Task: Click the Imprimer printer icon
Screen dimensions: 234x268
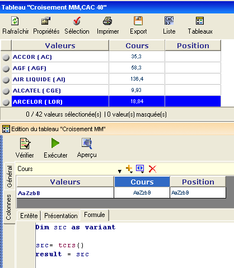Action: [x=107, y=21]
